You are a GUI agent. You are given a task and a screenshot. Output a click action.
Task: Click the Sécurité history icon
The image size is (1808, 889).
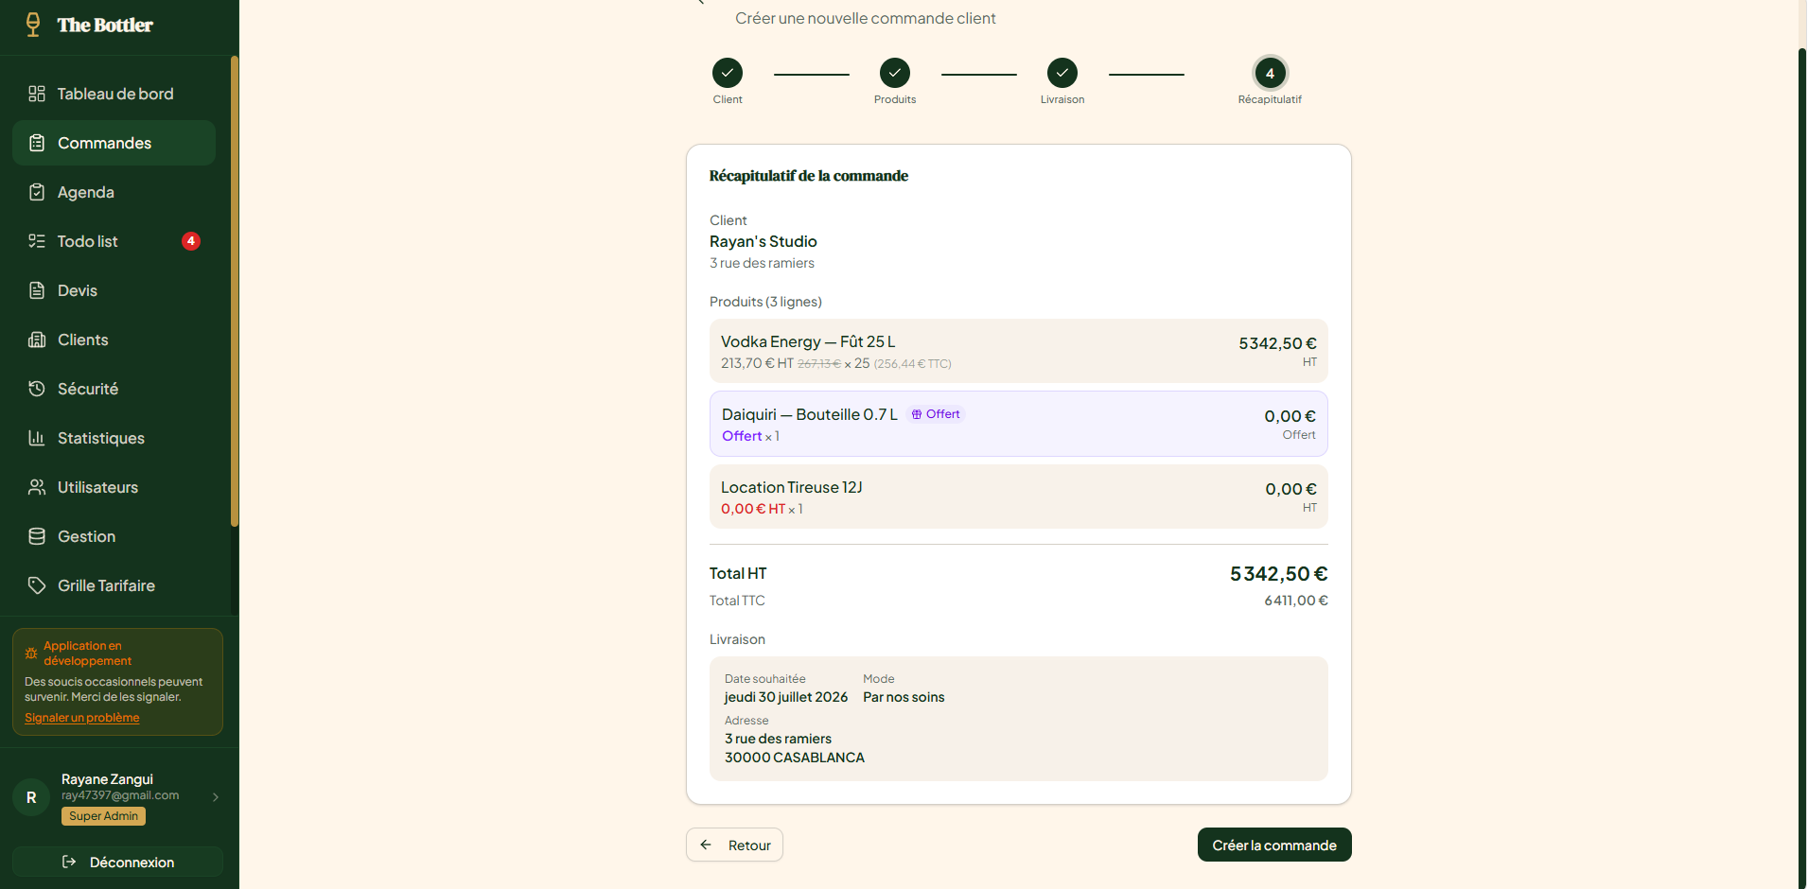[x=37, y=389]
